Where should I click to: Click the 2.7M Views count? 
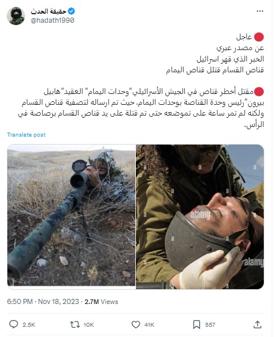[x=101, y=302]
